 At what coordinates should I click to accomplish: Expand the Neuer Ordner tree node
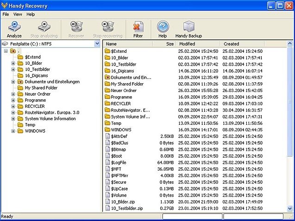[13, 94]
